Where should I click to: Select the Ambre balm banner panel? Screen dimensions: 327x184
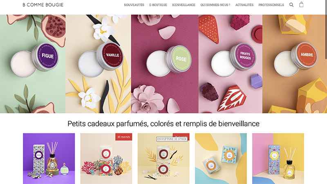point(294,64)
